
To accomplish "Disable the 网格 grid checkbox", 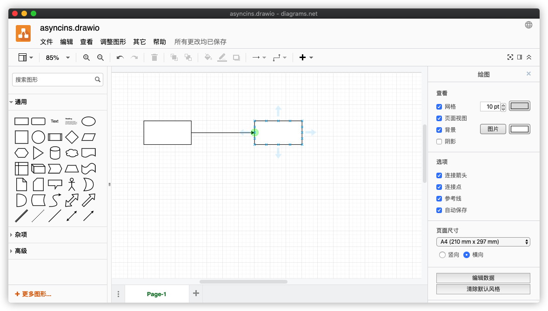I will coord(439,107).
